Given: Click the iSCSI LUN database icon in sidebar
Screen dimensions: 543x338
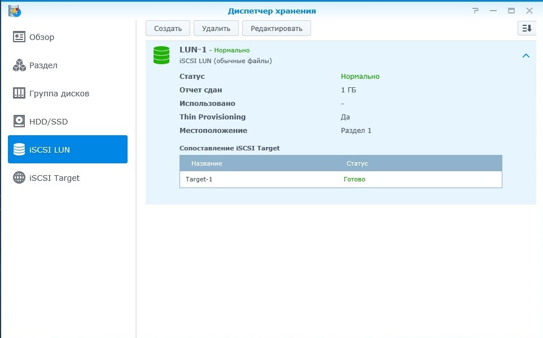Looking at the screenshot, I should pyautogui.click(x=20, y=150).
